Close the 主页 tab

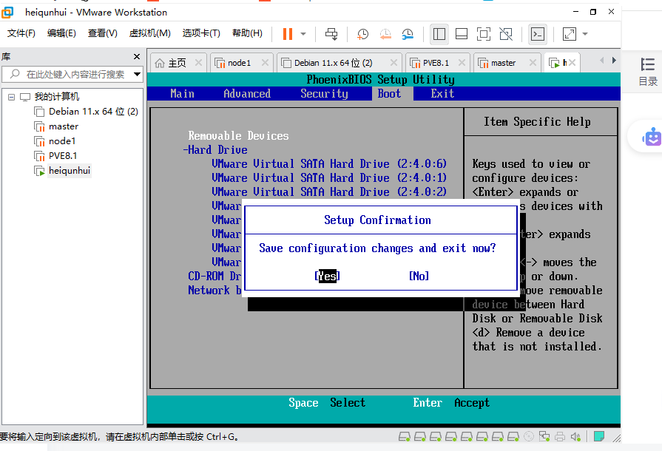point(198,63)
